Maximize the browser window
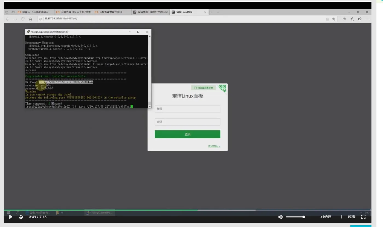 (x=358, y=12)
